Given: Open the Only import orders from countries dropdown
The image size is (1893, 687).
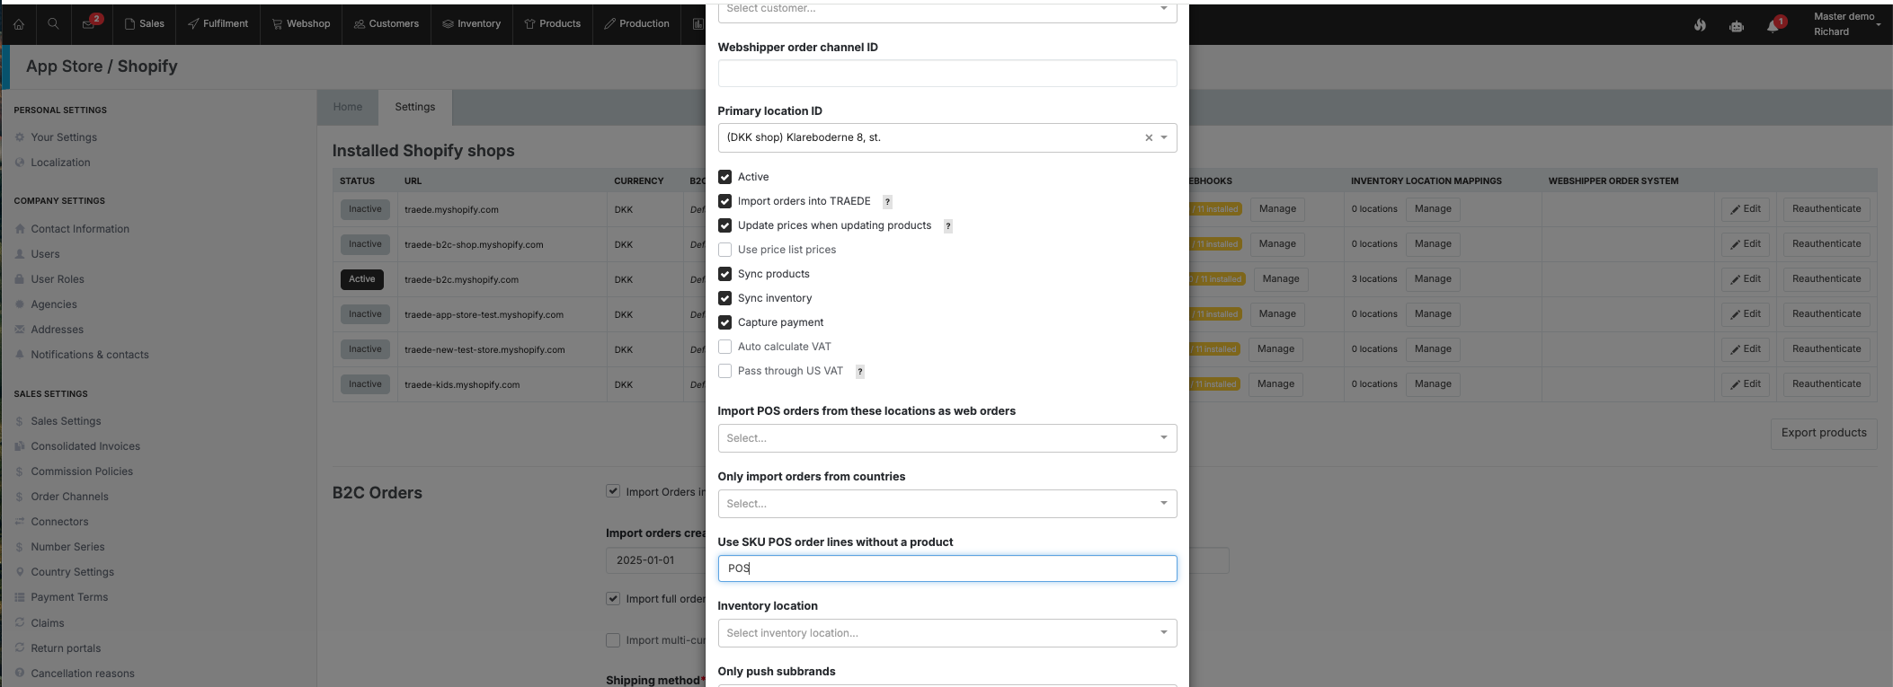Looking at the screenshot, I should coord(947,504).
